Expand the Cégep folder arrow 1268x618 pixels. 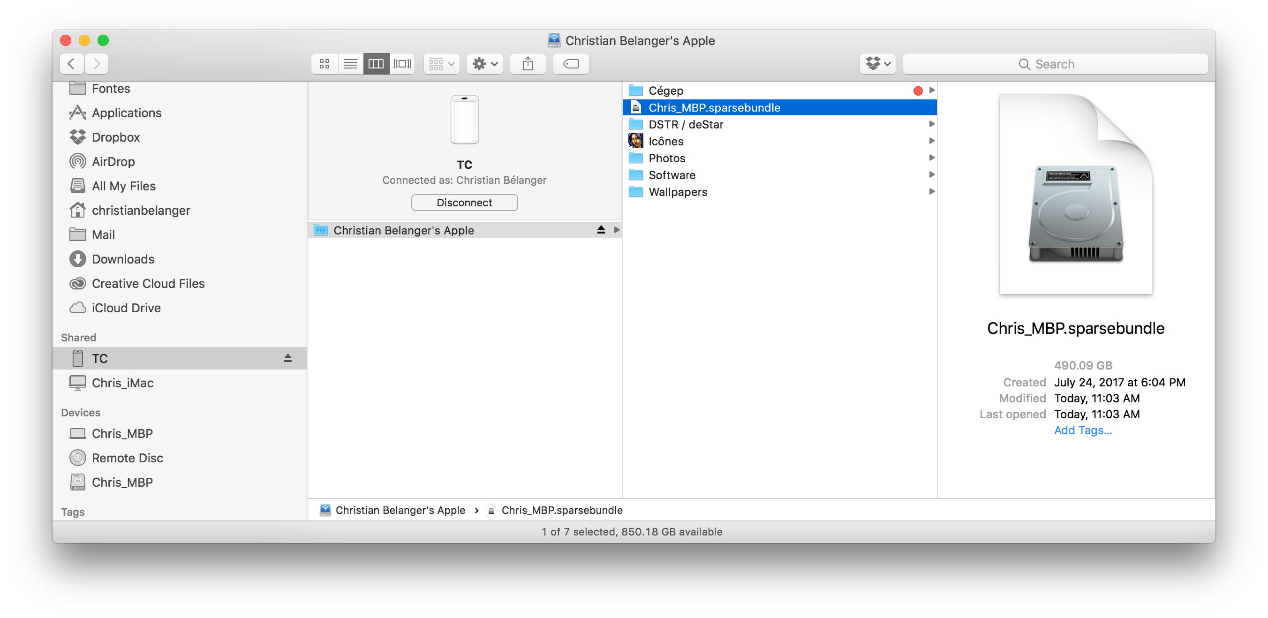coord(931,90)
